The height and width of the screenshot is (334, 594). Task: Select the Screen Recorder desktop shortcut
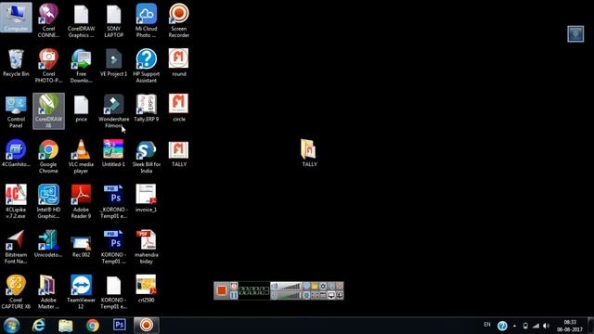pyautogui.click(x=179, y=20)
